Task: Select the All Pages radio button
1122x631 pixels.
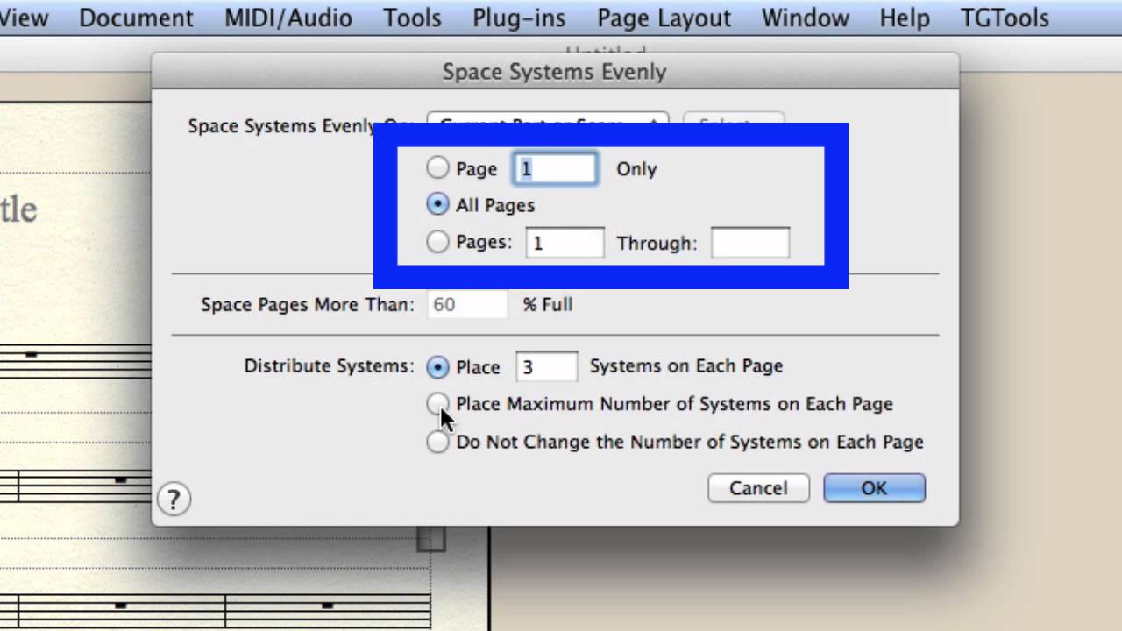Action: 437,204
